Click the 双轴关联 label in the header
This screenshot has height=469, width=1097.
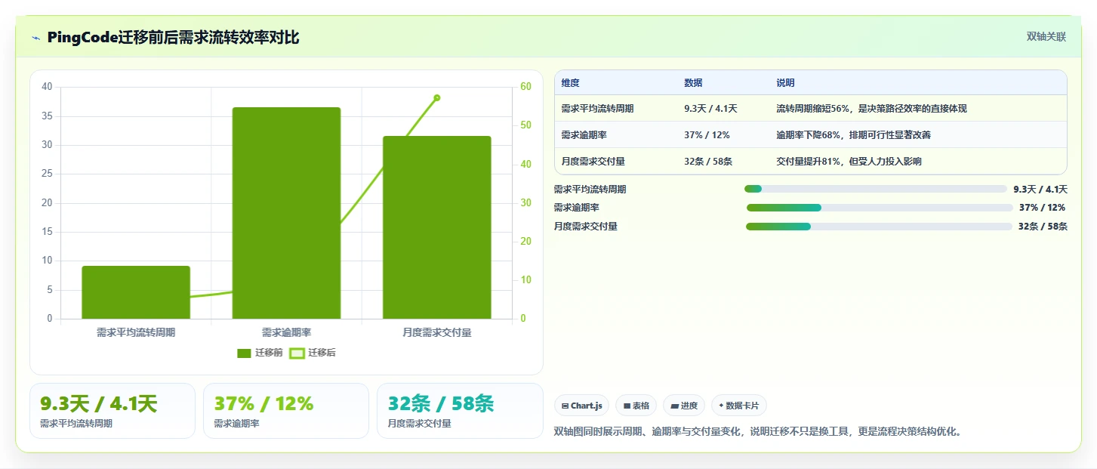coord(1046,36)
